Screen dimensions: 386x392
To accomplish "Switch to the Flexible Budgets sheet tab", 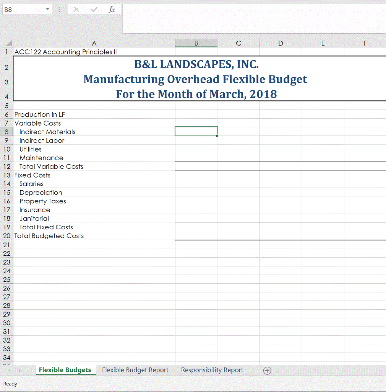I will point(65,370).
